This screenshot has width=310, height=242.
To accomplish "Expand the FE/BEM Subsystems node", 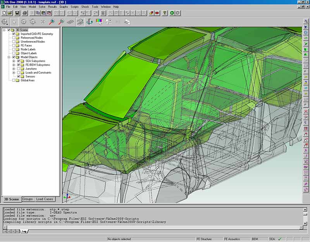I will coord(14,65).
